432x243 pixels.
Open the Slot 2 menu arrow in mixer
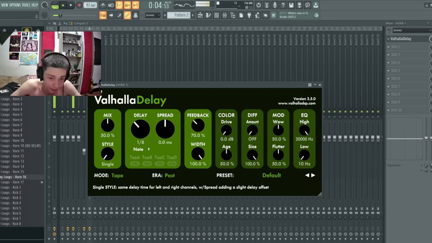click(x=388, y=47)
